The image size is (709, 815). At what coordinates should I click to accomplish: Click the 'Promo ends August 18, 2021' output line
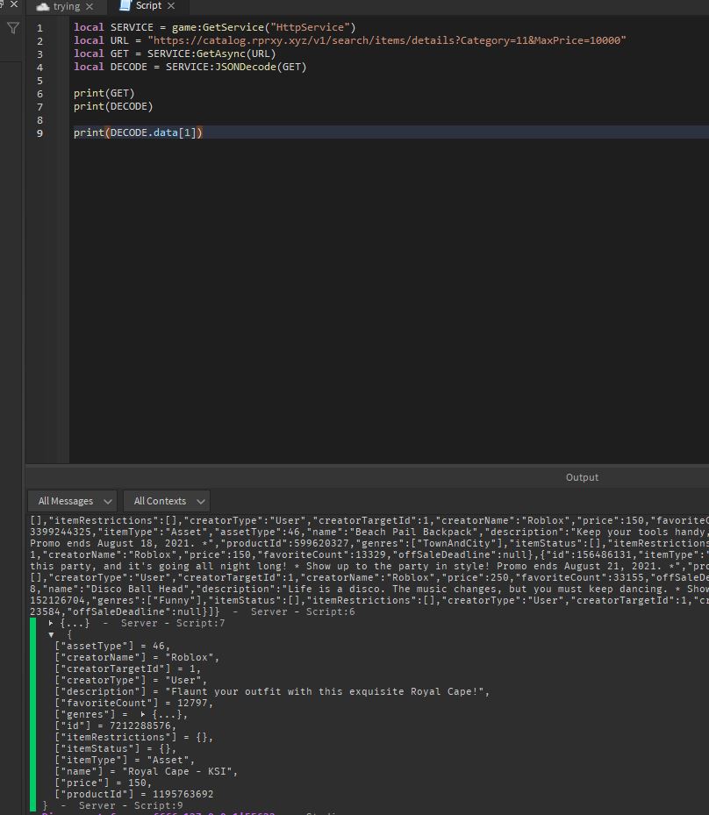369,543
